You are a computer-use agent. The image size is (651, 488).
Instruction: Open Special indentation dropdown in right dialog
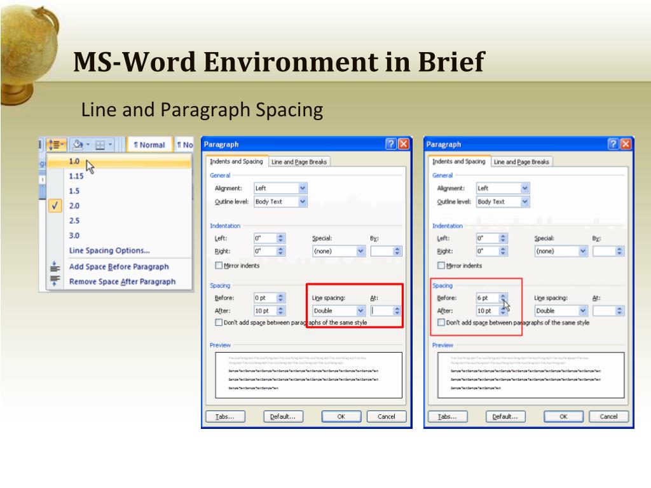[583, 251]
